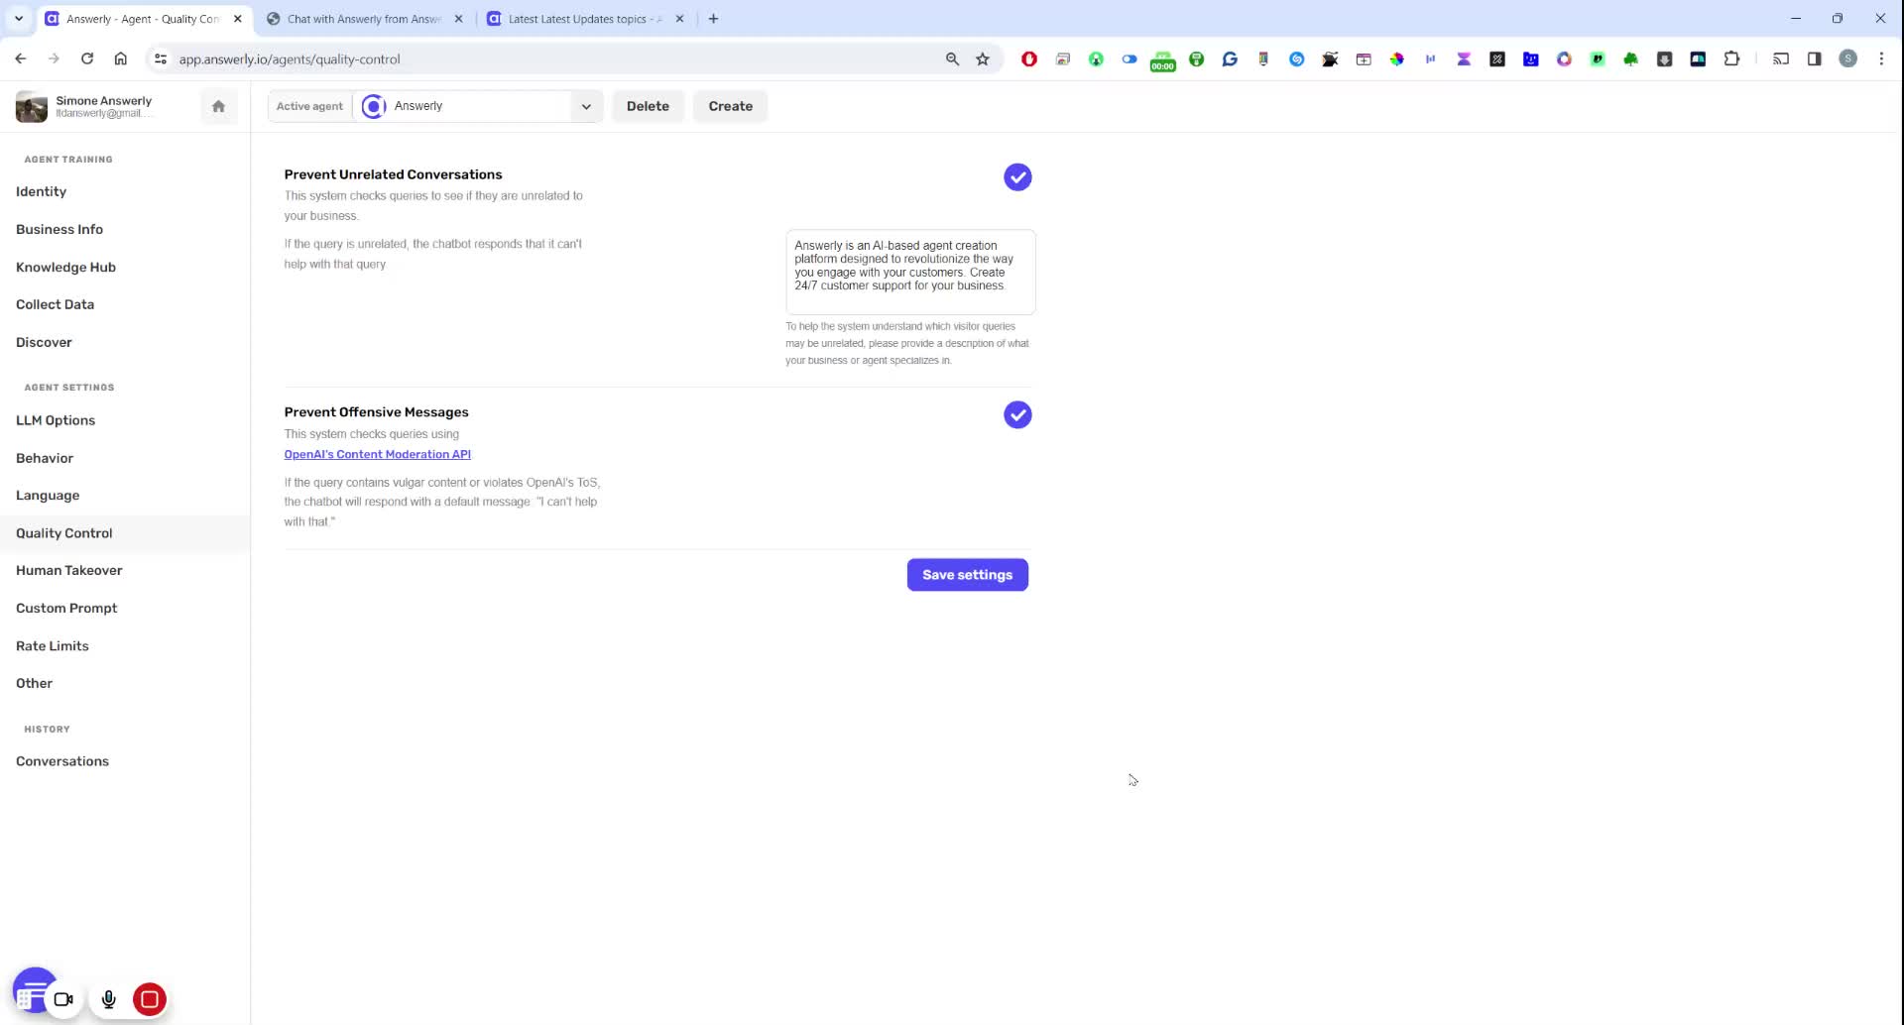This screenshot has height=1025, width=1904.
Task: Open Knowledge Hub section
Action: point(65,267)
